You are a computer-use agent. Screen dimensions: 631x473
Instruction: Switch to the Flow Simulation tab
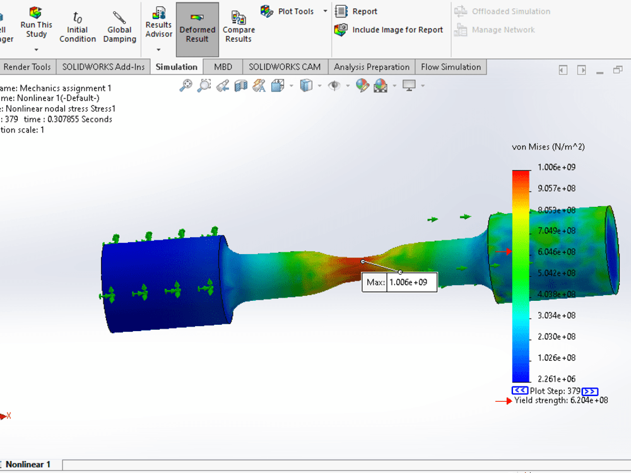click(x=451, y=66)
